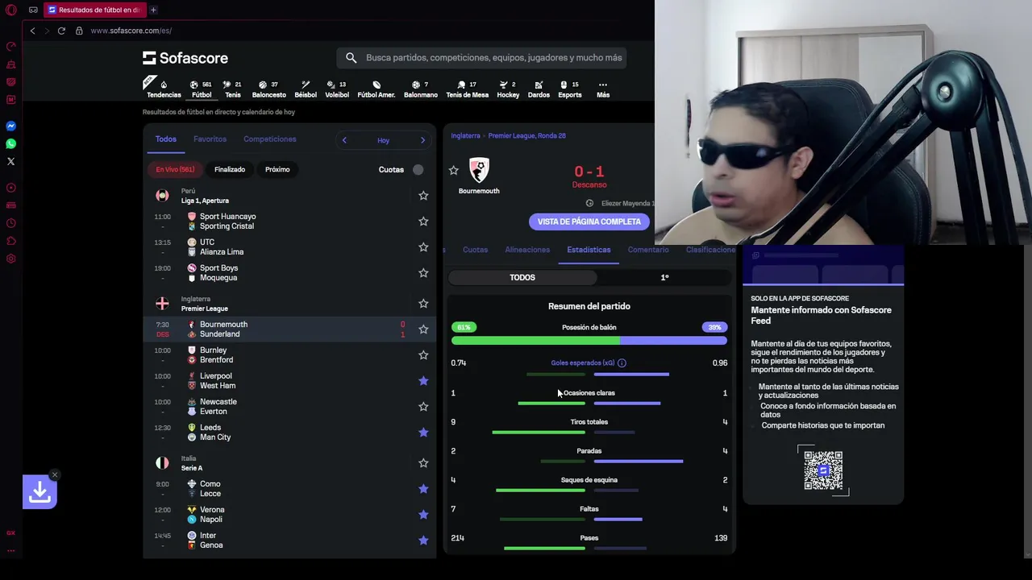Filter matches by En Vivo (561)

pos(175,169)
